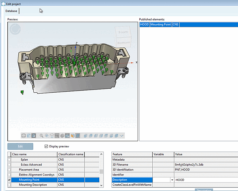The height and width of the screenshot is (191, 238).
Task: Expand more view options chevron in preview toolbar
Action: click(x=122, y=136)
